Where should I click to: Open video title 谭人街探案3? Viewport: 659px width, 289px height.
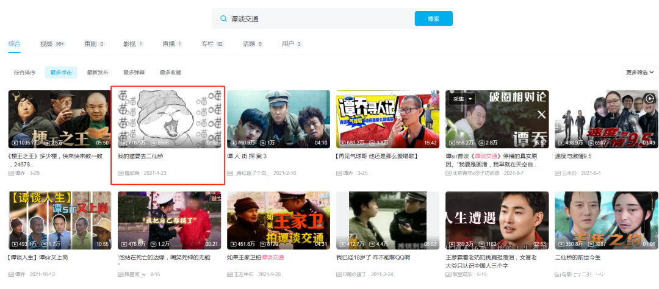247,156
